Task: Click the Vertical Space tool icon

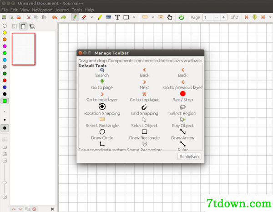Action: pyautogui.click(x=161, y=17)
